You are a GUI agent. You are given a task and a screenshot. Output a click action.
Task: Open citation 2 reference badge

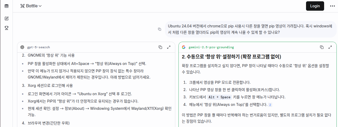tap(270, 105)
